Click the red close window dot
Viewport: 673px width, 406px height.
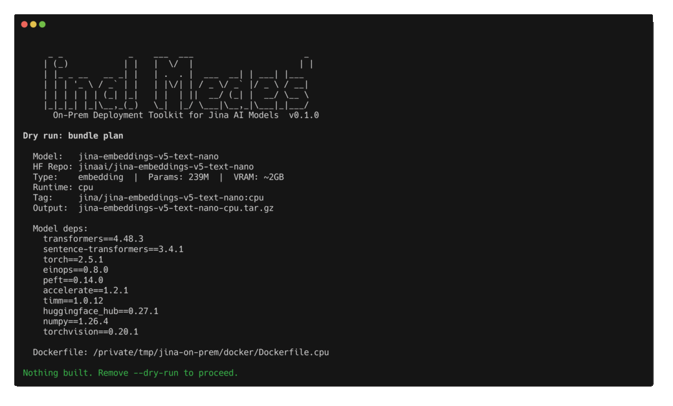tap(25, 25)
